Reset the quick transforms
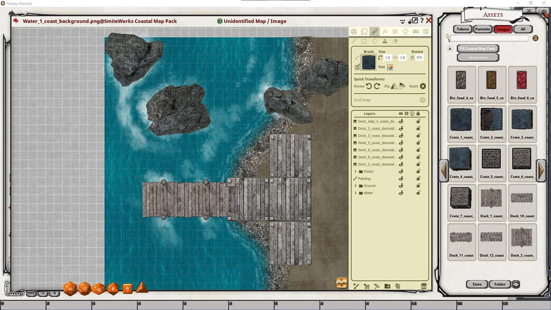This screenshot has height=310, width=551. pos(423,86)
